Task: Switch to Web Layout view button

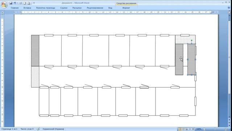Action: tap(186, 129)
